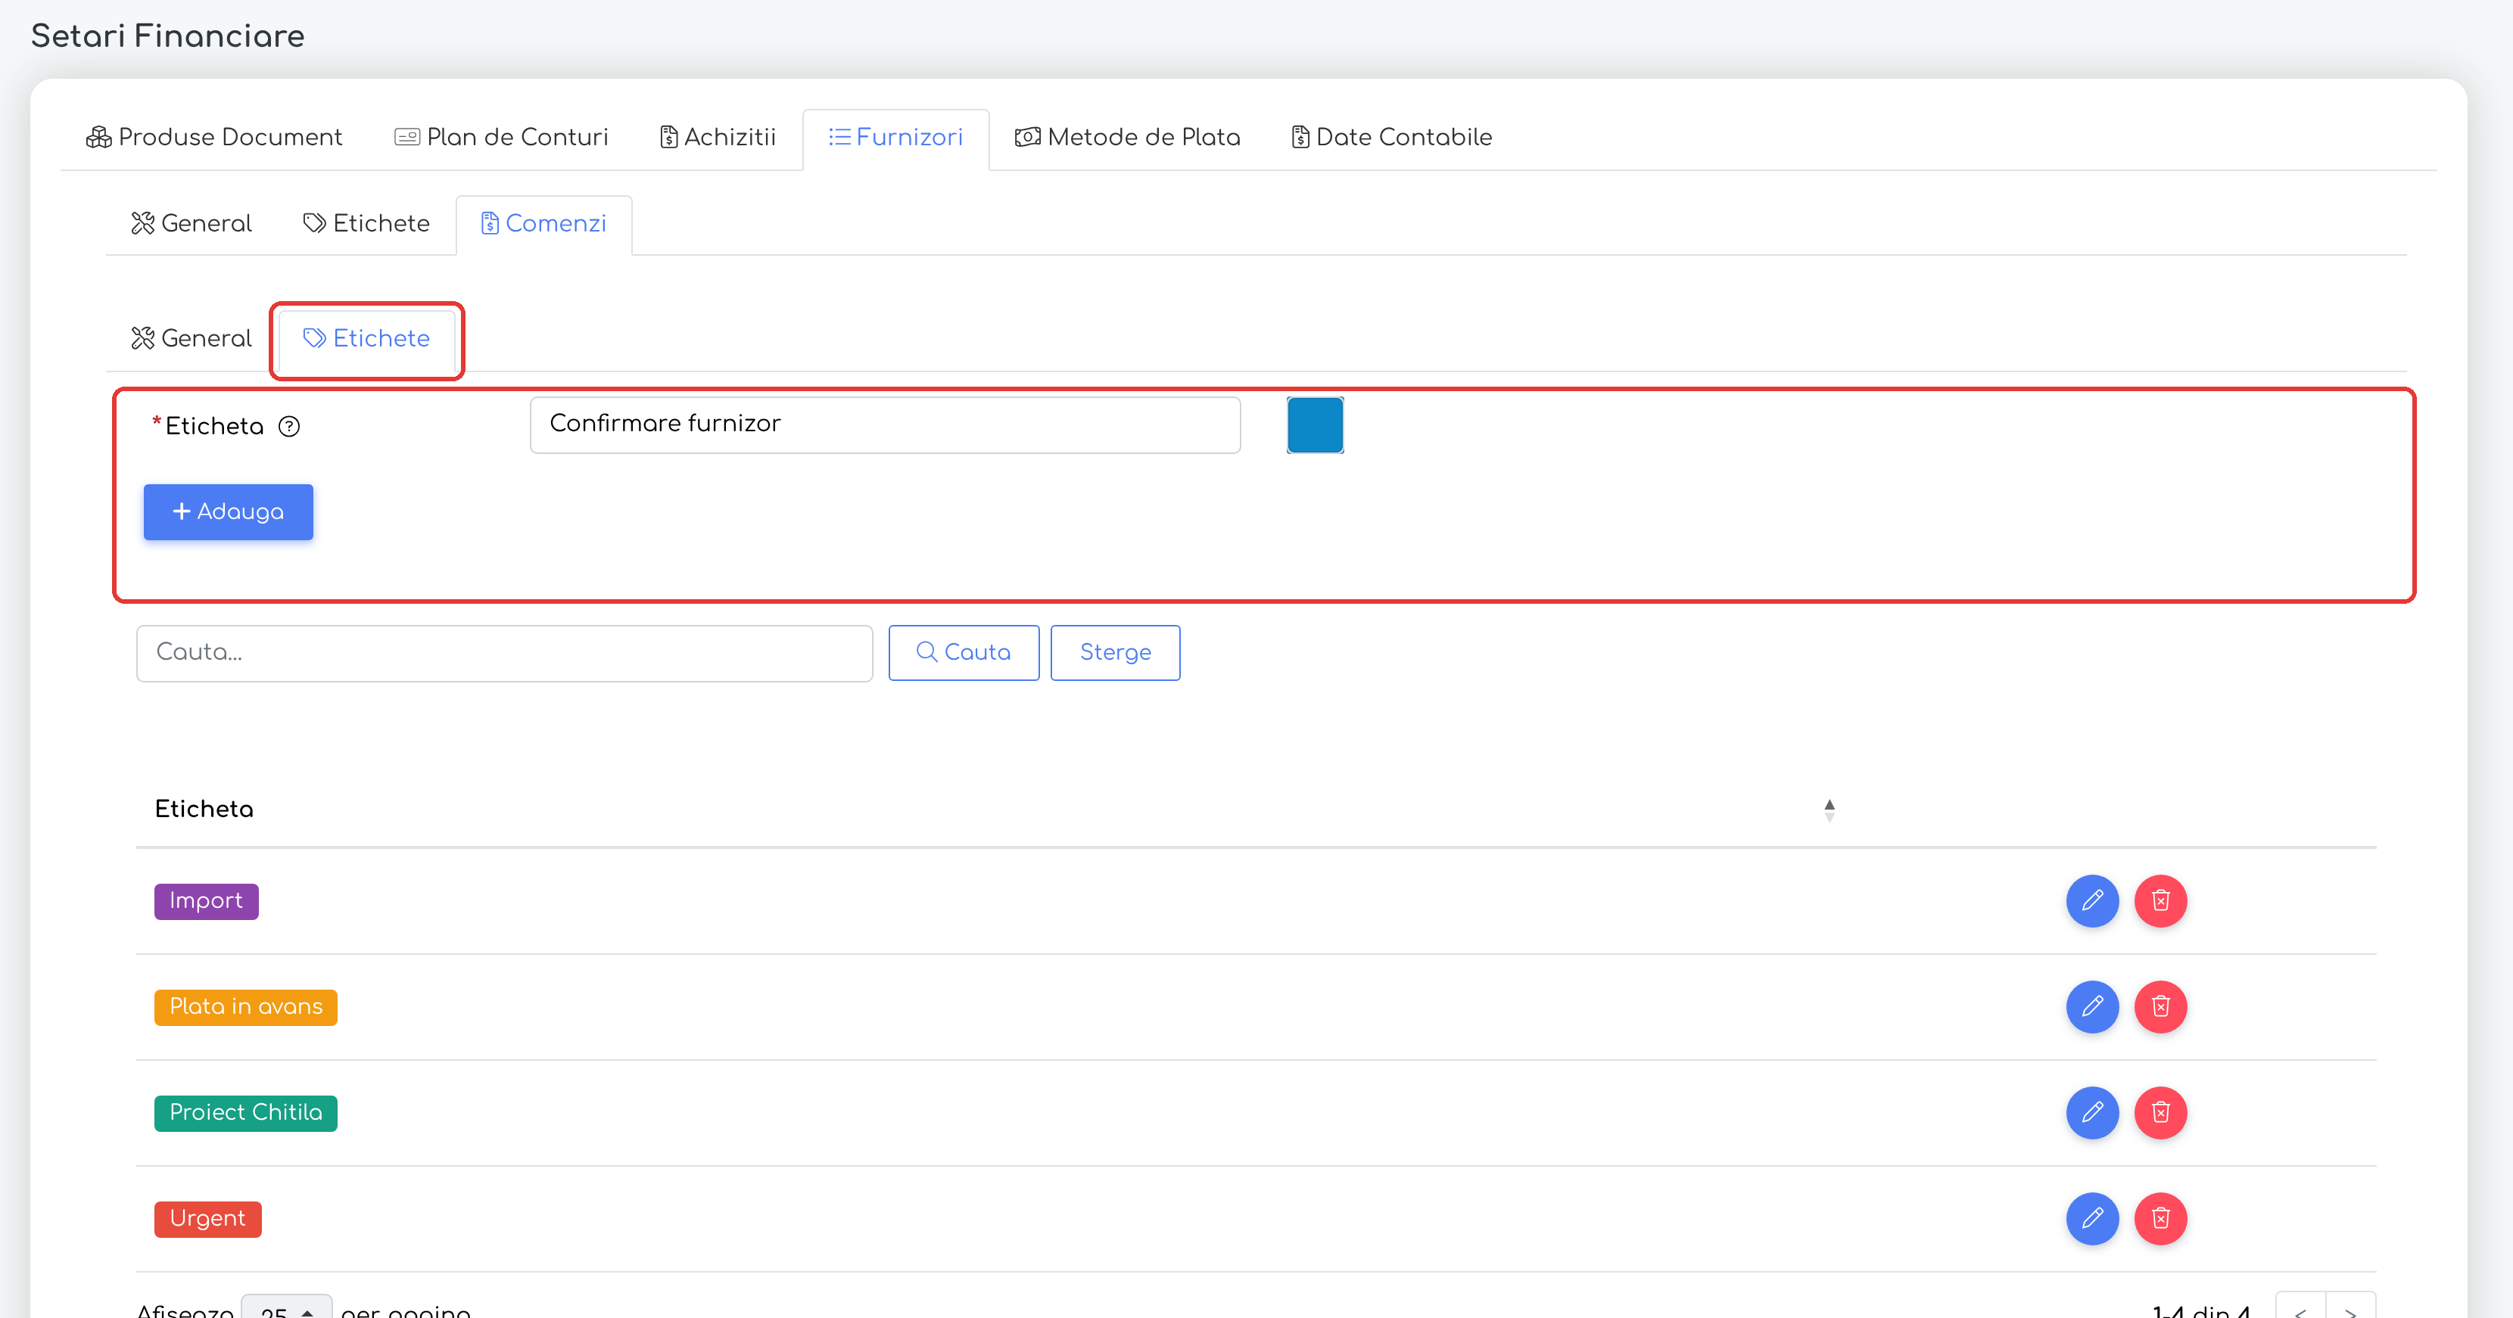Delete the Urgent label

click(2160, 1219)
